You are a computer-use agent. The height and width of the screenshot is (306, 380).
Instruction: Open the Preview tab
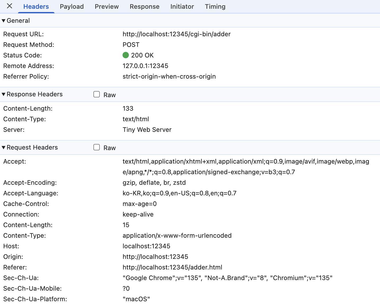[x=107, y=7]
